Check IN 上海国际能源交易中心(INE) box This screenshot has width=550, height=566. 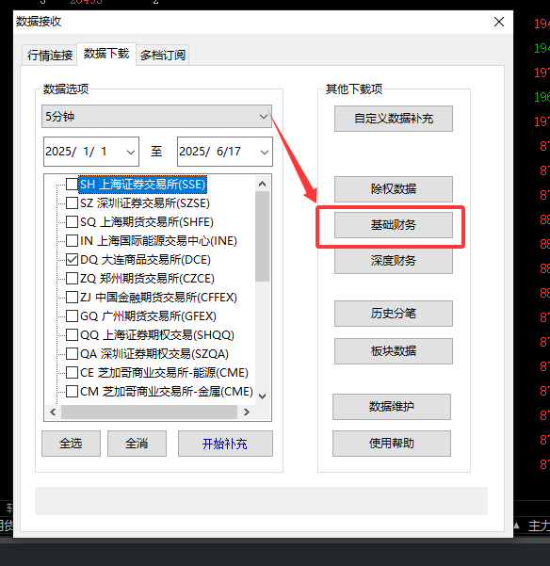(72, 240)
